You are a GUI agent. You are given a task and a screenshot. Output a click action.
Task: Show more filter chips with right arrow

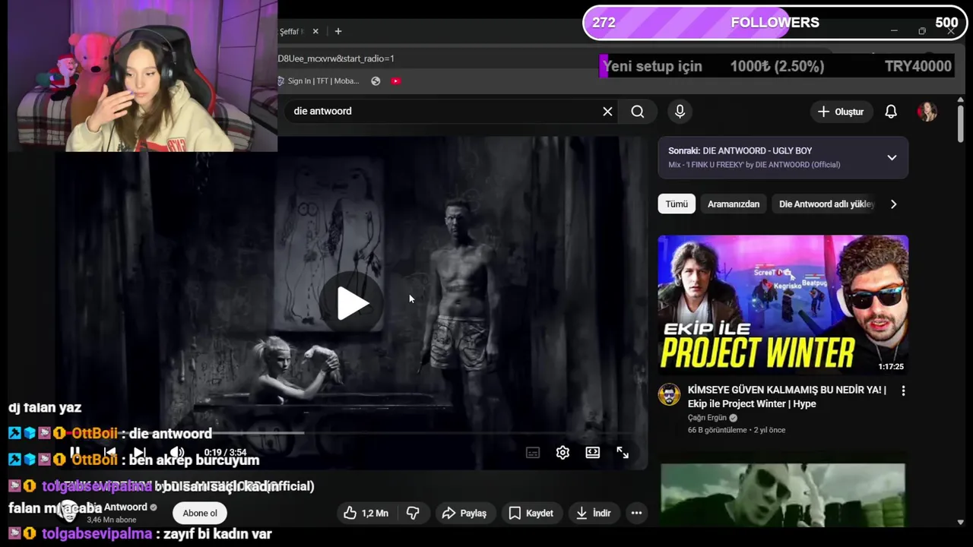893,204
